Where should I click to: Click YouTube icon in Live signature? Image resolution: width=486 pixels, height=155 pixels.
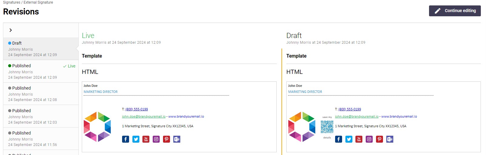coord(146,139)
